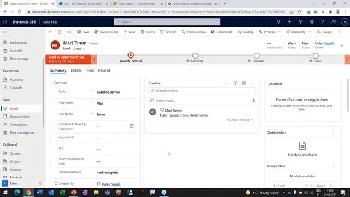350x197 pixels.
Task: Open timeline more commands ellipsis
Action: (x=252, y=83)
